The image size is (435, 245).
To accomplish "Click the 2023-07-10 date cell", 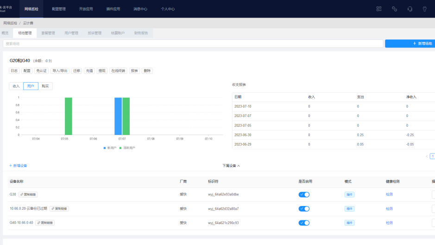I will [243, 106].
